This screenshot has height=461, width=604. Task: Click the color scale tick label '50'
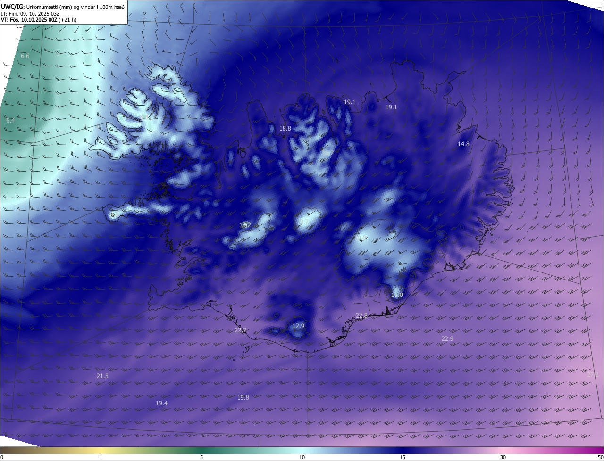click(600, 457)
